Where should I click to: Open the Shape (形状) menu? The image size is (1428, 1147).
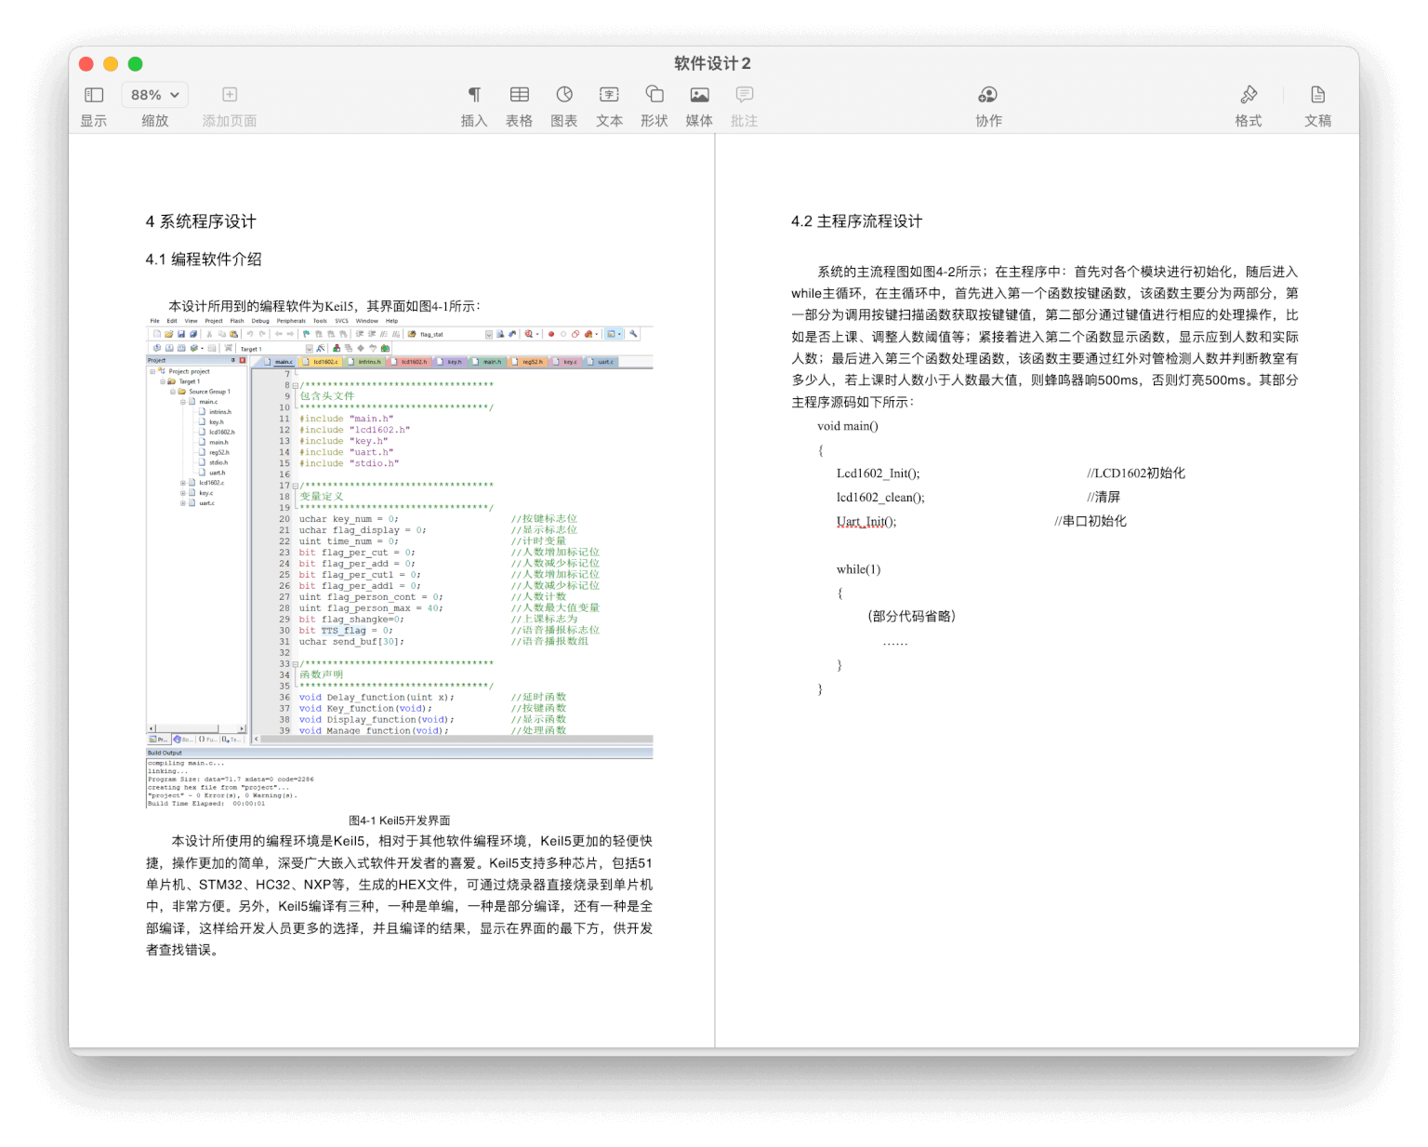point(654,94)
